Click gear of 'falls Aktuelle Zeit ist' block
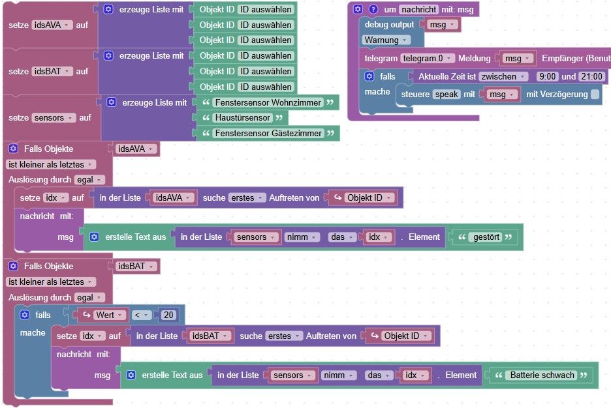This screenshot has width=611, height=408. [x=369, y=76]
